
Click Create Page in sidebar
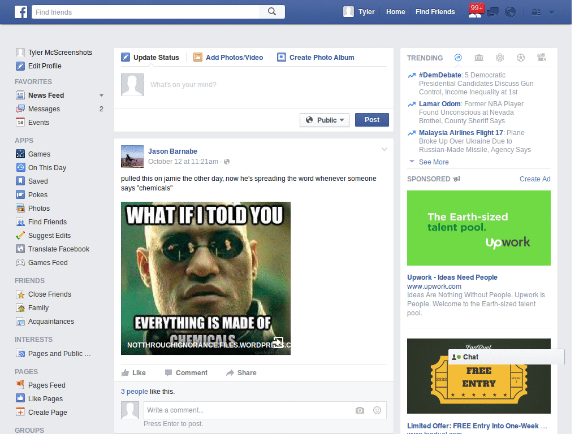[41, 412]
